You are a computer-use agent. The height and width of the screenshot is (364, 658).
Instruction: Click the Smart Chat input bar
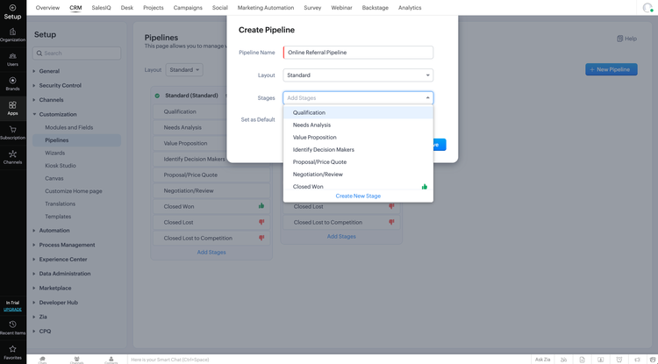click(x=329, y=360)
